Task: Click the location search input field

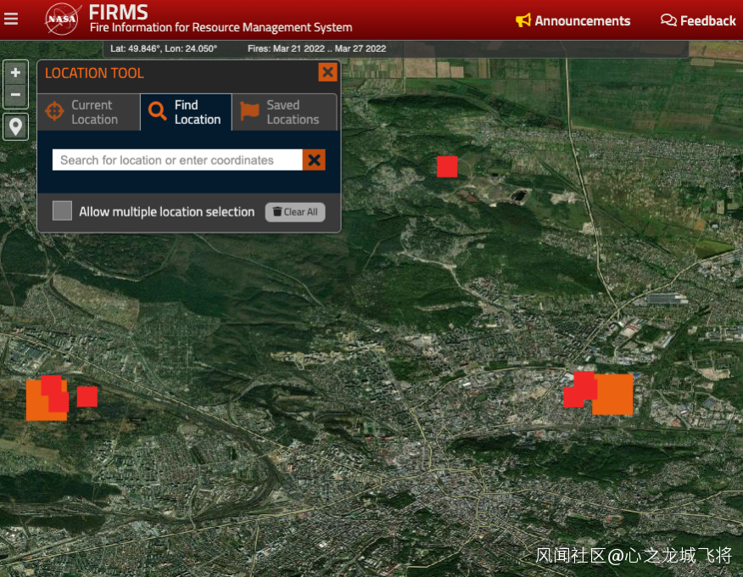Action: point(177,160)
